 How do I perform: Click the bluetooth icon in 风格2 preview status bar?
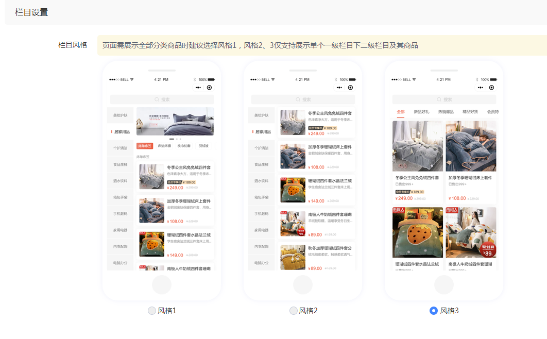pyautogui.click(x=336, y=79)
